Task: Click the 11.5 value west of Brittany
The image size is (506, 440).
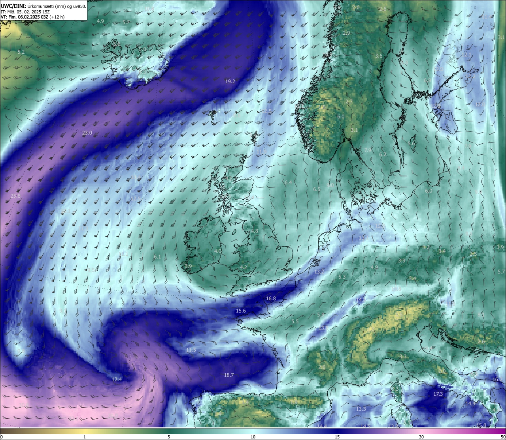Action: pos(191,350)
